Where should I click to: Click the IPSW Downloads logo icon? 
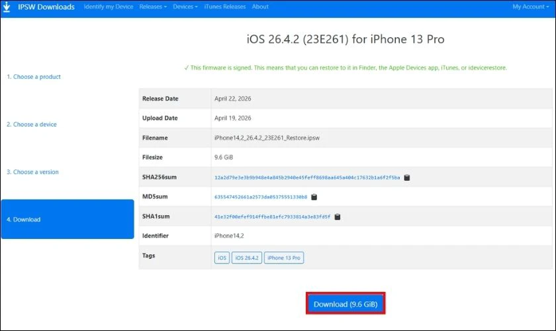tap(7, 7)
